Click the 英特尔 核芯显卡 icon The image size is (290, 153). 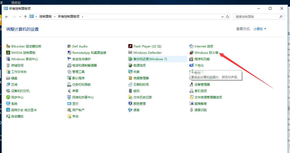pos(8,110)
